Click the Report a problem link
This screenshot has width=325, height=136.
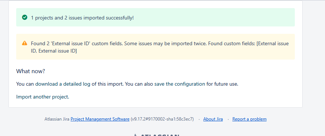click(249, 119)
